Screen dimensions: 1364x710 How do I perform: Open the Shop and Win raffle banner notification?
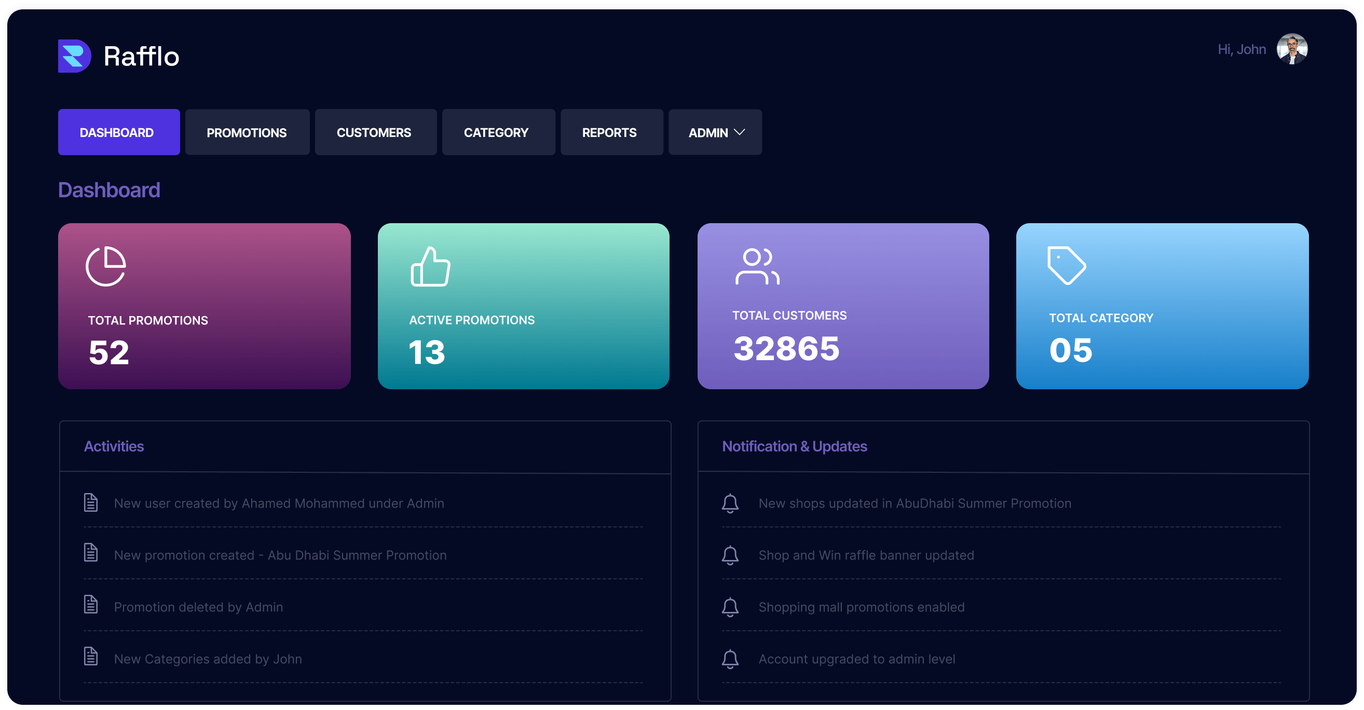pos(866,555)
